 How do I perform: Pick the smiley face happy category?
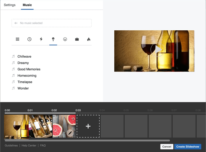click(65, 39)
